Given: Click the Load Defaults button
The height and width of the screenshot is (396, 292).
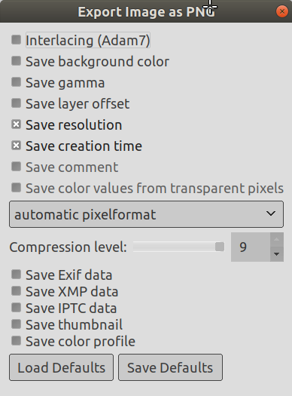Looking at the screenshot, I should (62, 367).
